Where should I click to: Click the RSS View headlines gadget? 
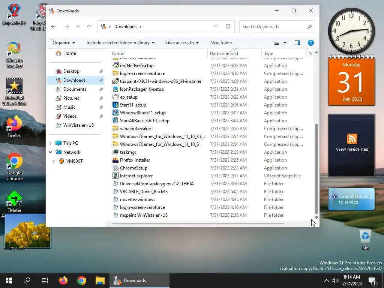click(352, 145)
